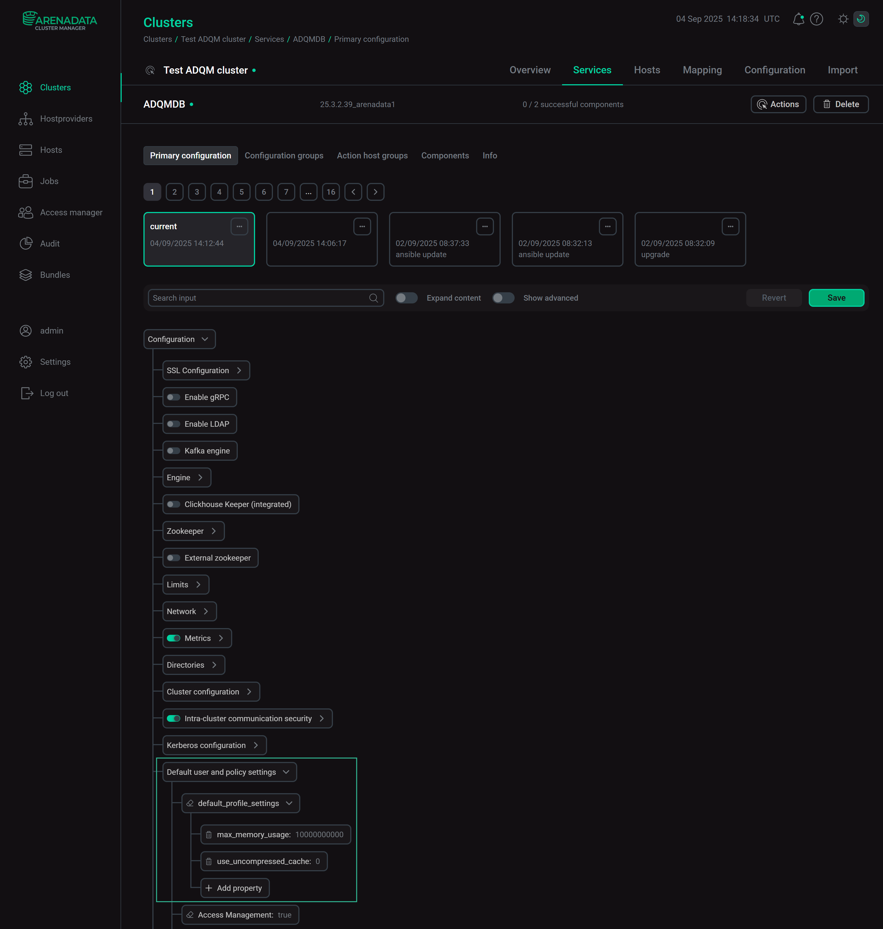Switch to light theme via the sun icon
Image resolution: width=883 pixels, height=929 pixels.
coord(843,19)
